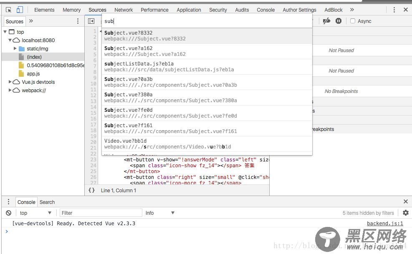Expand webpack:// tree node

pos(10,91)
